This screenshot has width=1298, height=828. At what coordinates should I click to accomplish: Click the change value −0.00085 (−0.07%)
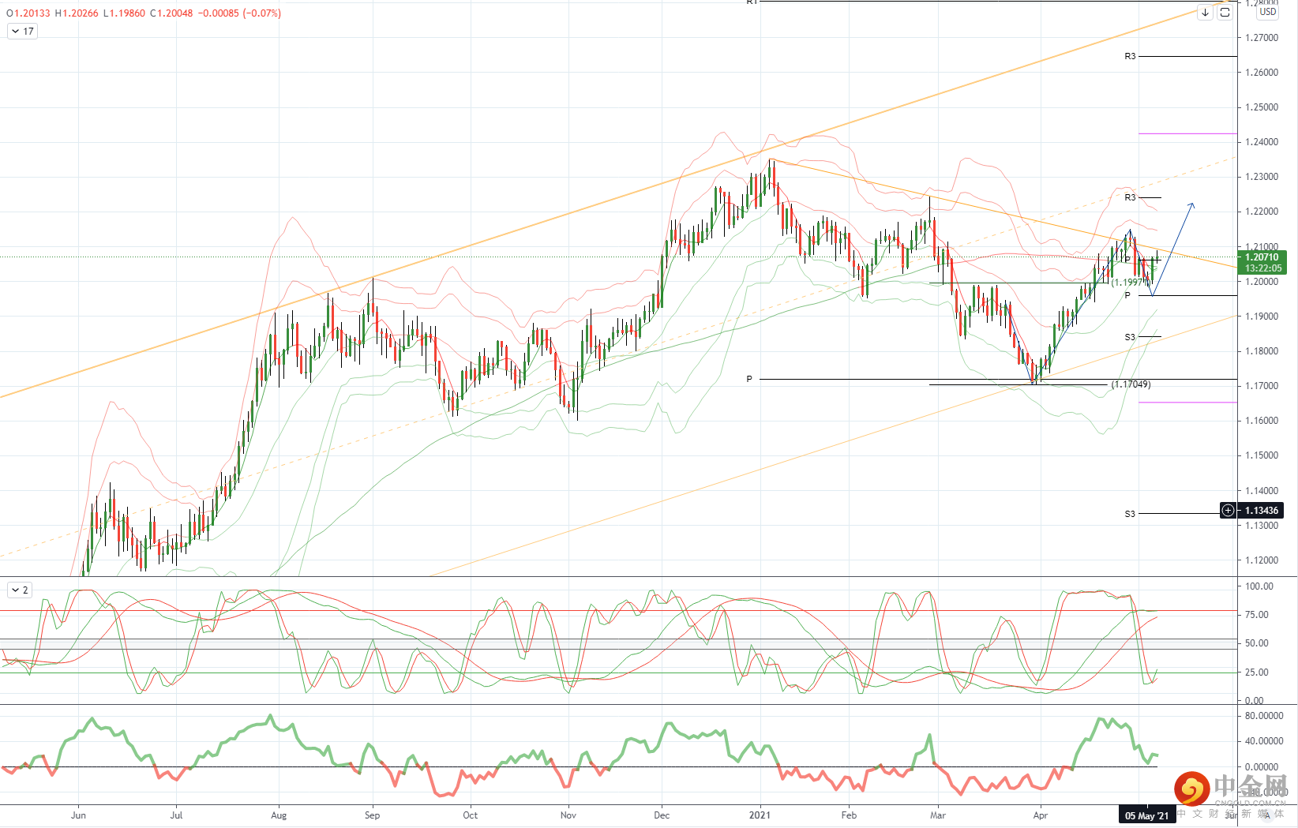coord(239,13)
